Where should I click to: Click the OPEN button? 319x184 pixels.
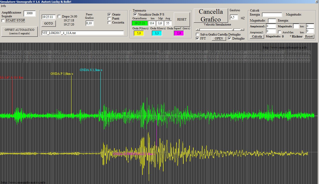219,38
